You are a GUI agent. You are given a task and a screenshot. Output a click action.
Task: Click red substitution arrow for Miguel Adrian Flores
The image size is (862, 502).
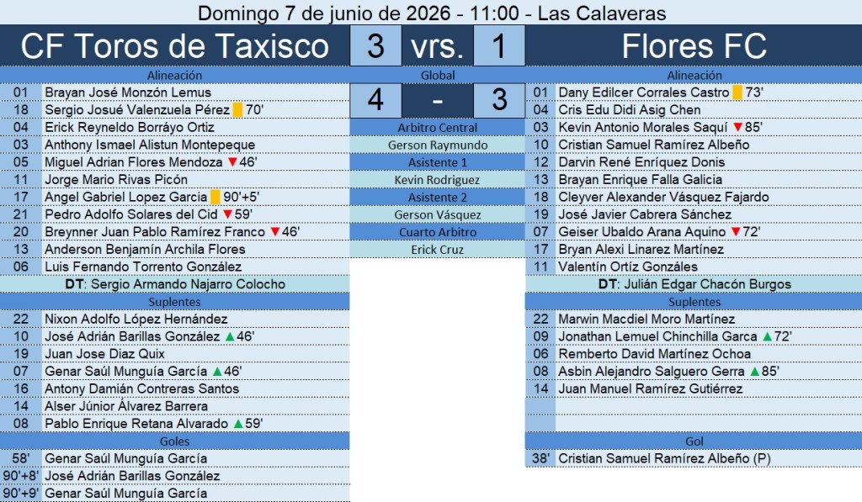(x=232, y=162)
